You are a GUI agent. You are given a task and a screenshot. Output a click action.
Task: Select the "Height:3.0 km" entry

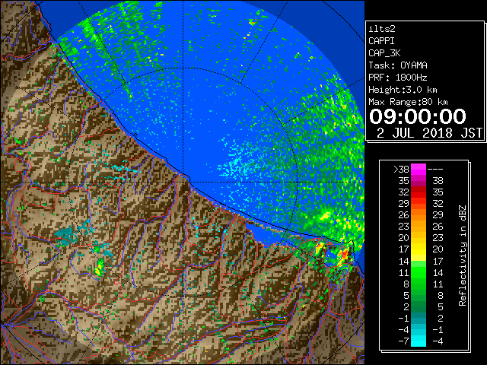(403, 90)
